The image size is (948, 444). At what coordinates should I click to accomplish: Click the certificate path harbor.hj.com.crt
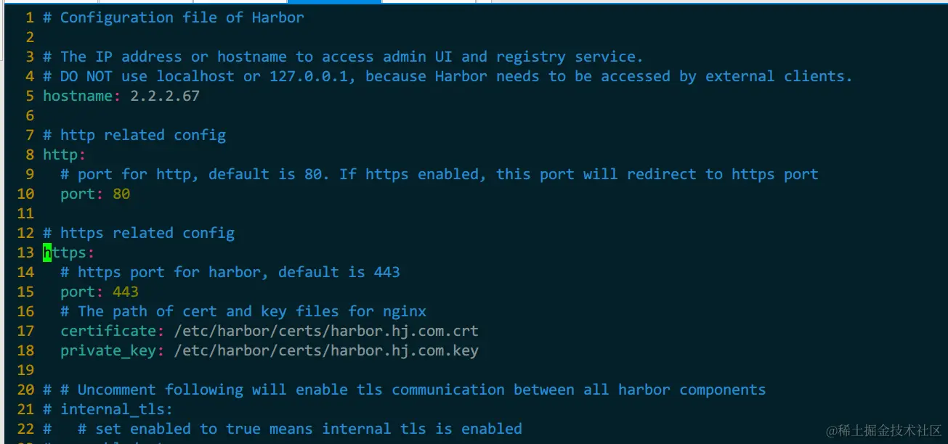[325, 331]
